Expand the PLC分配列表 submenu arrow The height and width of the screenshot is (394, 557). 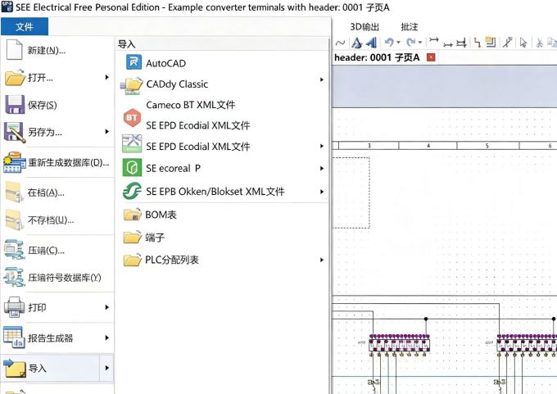pos(321,260)
